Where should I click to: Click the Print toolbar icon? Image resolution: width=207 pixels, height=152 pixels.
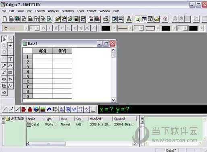coord(106,19)
